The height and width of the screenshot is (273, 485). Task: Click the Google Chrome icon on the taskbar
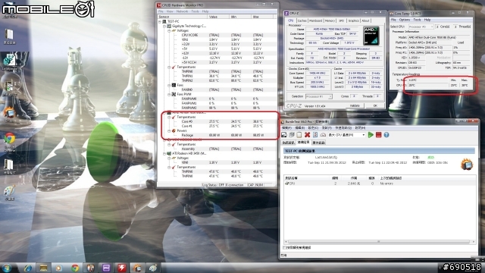(x=74, y=268)
